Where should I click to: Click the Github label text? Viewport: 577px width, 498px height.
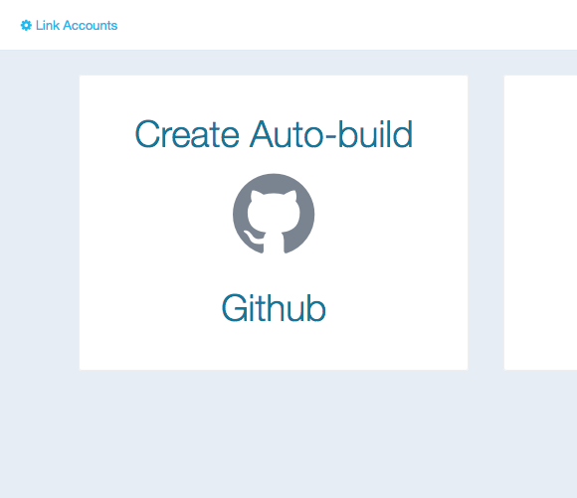coord(274,308)
